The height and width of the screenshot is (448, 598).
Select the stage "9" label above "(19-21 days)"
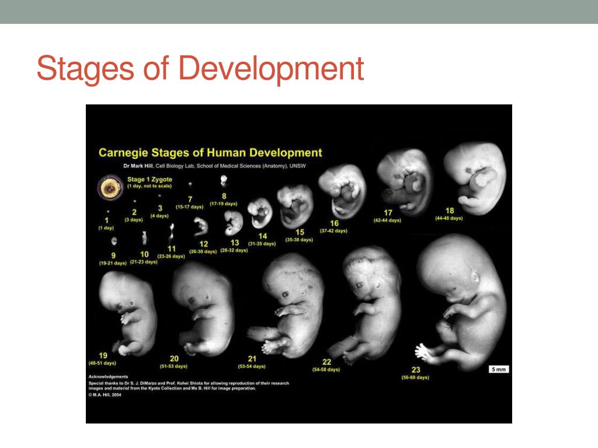(113, 256)
